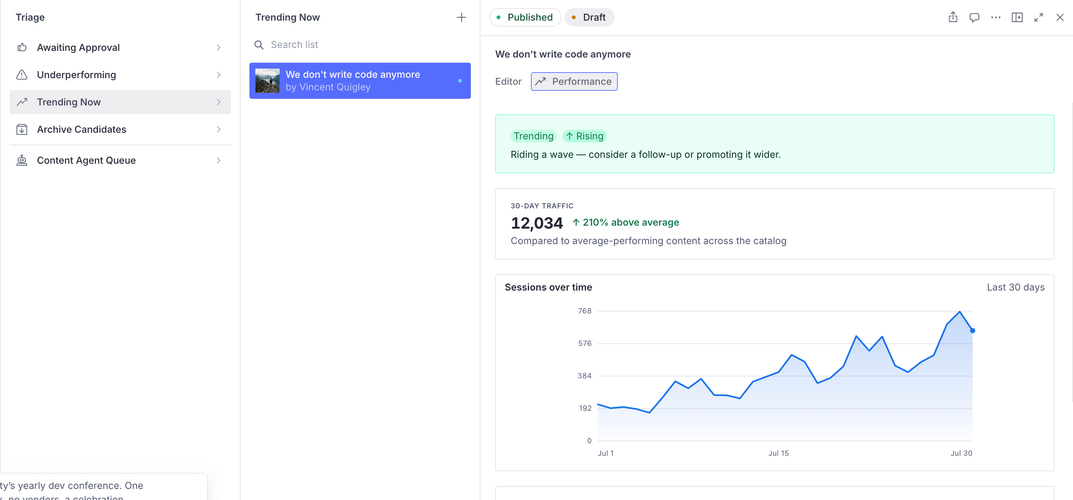The width and height of the screenshot is (1073, 500).
Task: Expand the Awaiting Approval chevron
Action: coord(219,48)
